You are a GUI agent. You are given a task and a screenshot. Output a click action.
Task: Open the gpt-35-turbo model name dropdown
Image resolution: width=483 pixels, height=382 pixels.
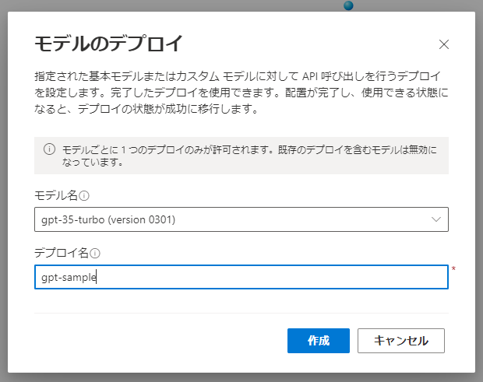241,219
